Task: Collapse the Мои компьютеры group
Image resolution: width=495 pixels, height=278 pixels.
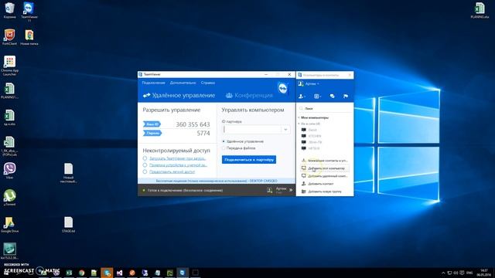Action: [313, 117]
